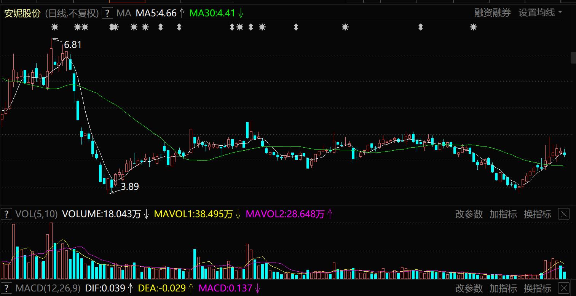Close the VOL indicator panel
This screenshot has width=576, height=296.
564,214
